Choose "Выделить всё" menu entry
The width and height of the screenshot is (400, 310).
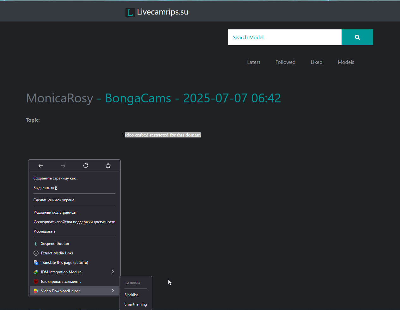pos(74,188)
